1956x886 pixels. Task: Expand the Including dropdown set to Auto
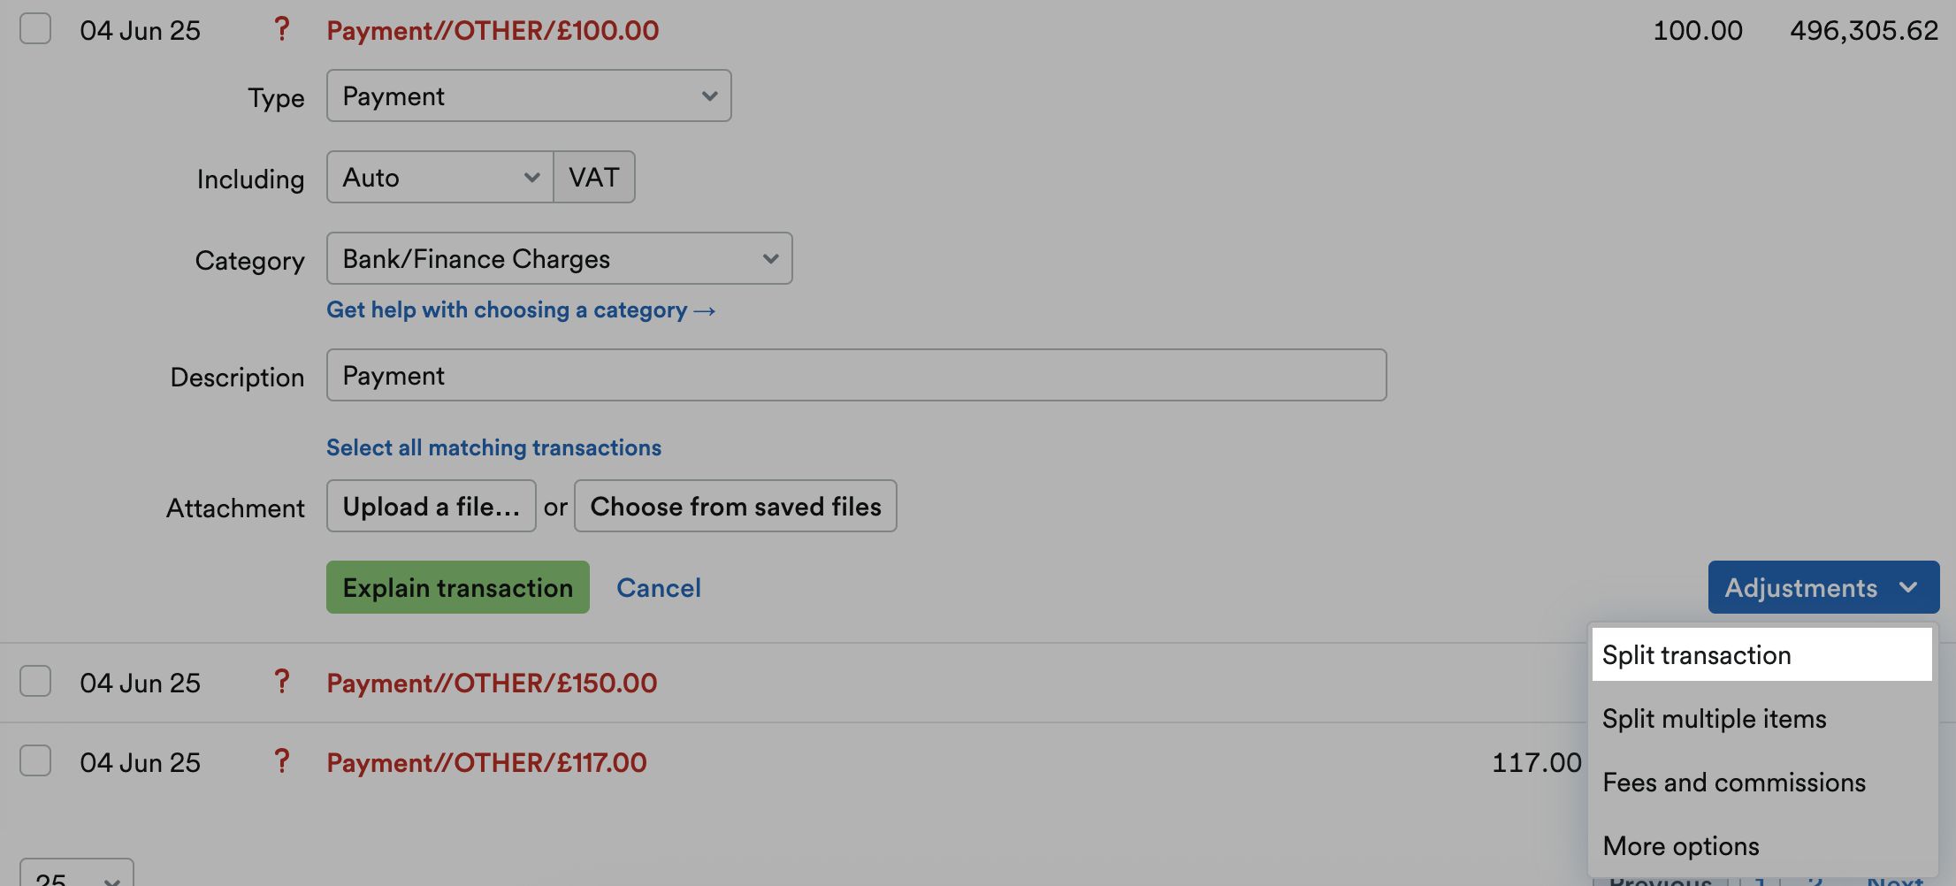[439, 177]
